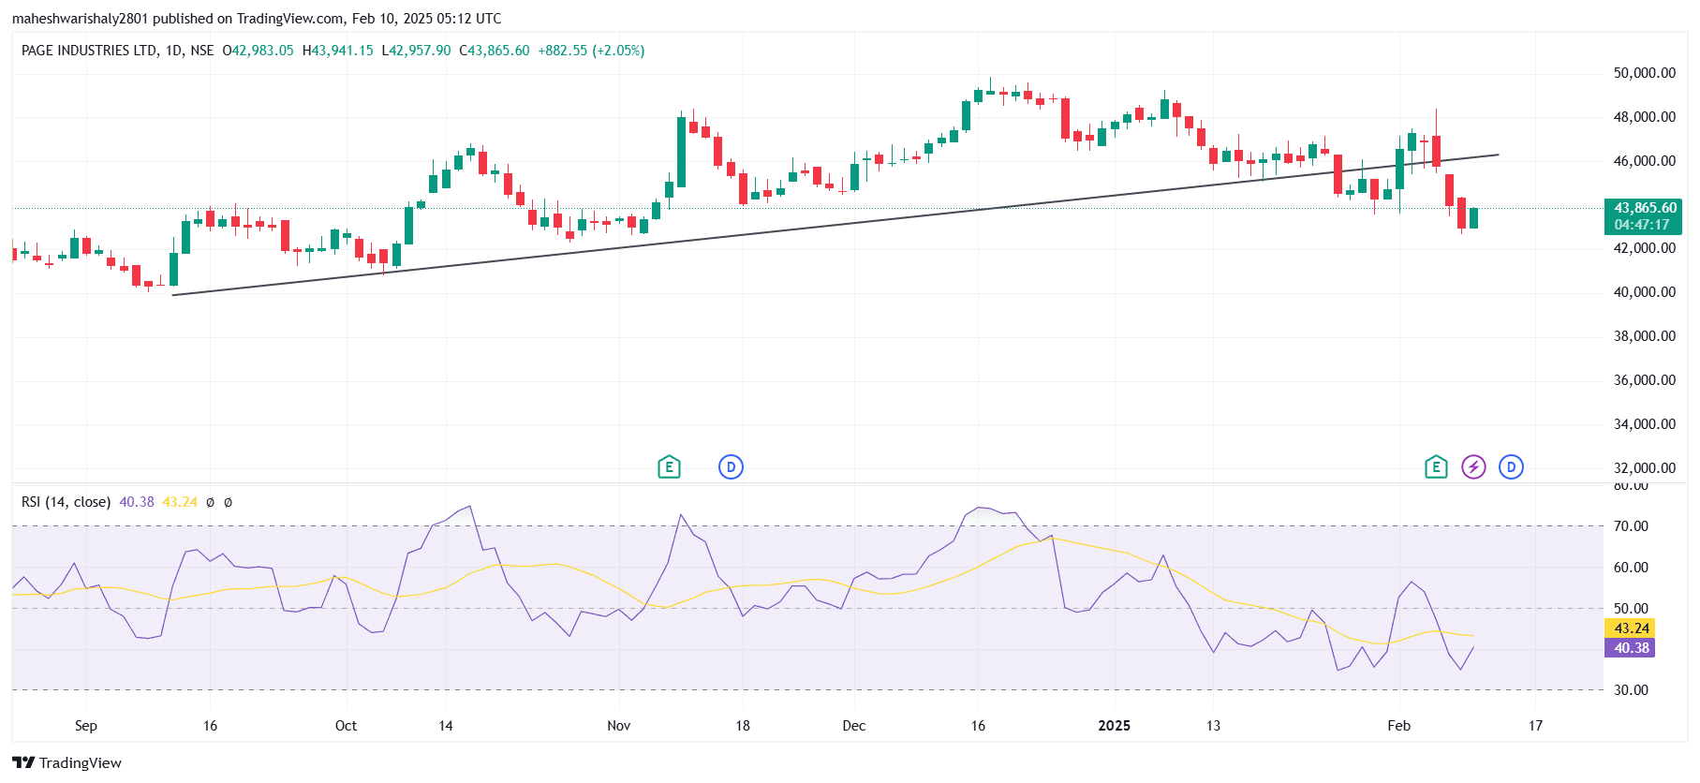Click the dividend D marker near November 18
The image size is (1700, 783).
point(731,466)
